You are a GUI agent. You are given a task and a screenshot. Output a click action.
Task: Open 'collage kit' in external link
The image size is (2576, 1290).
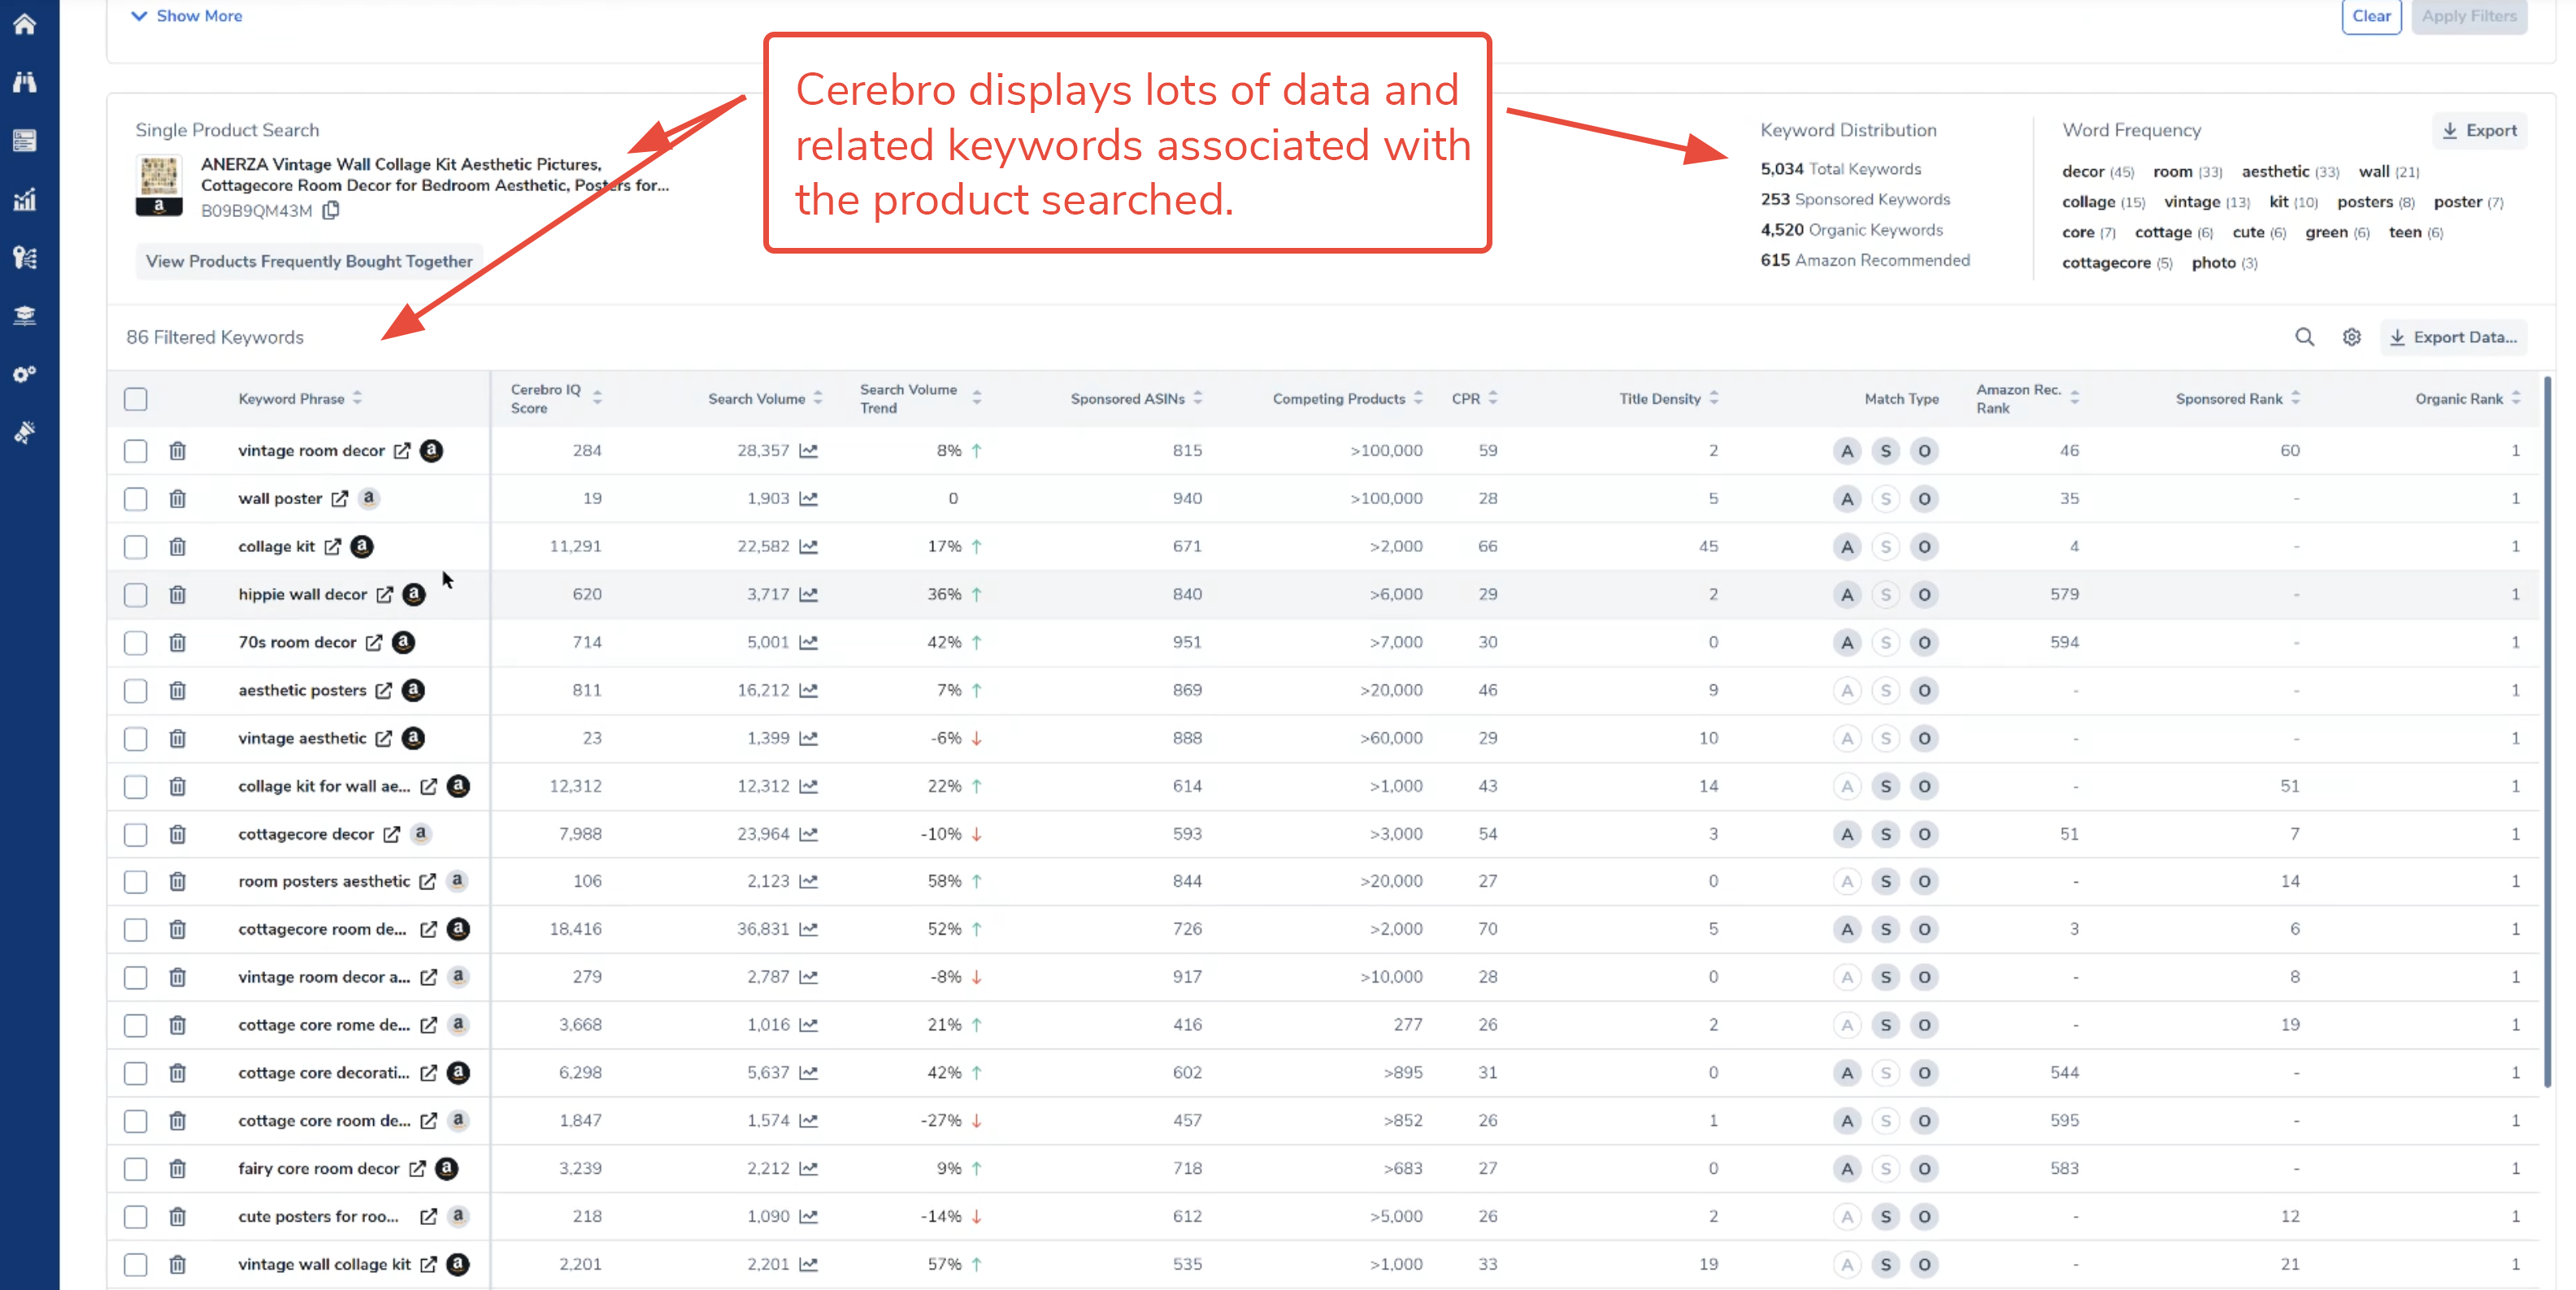(333, 546)
